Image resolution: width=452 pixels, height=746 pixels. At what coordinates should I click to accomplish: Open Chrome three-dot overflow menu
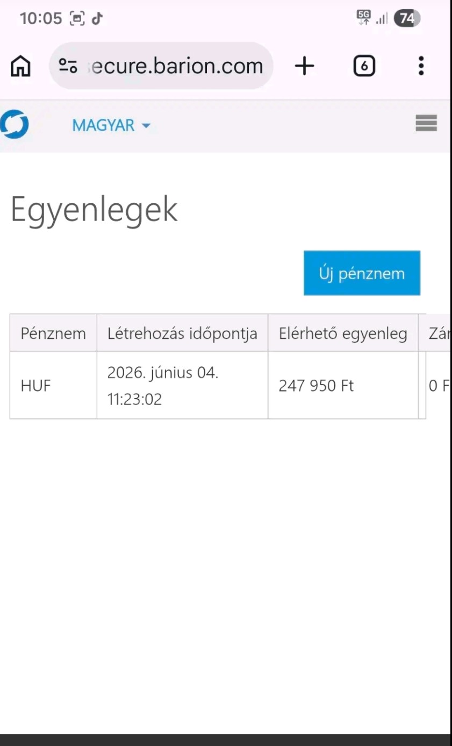pos(421,66)
